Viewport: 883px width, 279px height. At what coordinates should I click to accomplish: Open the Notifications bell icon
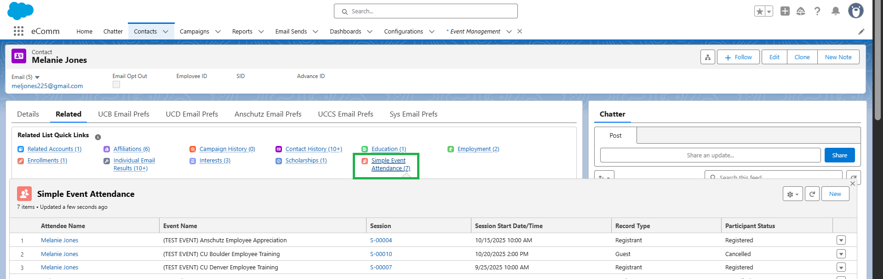(836, 11)
